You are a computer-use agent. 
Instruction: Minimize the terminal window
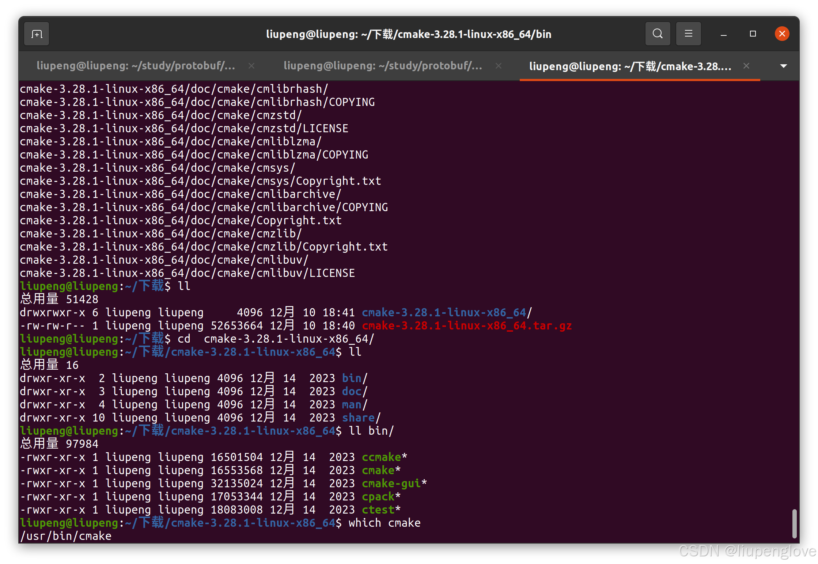coord(723,34)
